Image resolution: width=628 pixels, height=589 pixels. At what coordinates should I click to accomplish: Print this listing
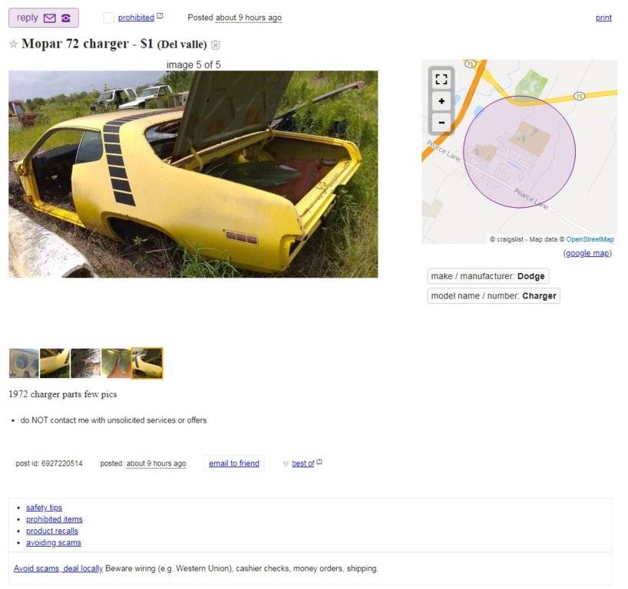pos(603,18)
